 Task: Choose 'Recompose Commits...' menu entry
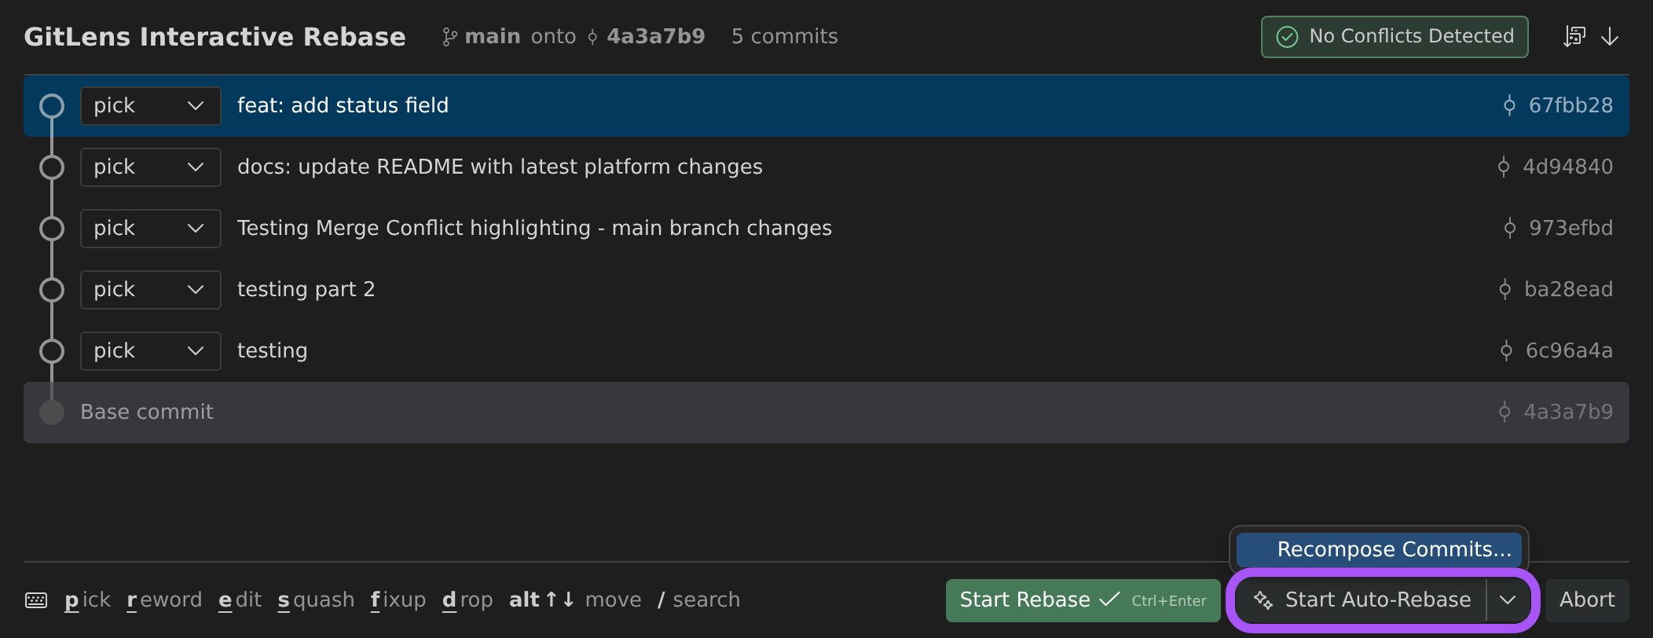(x=1379, y=549)
